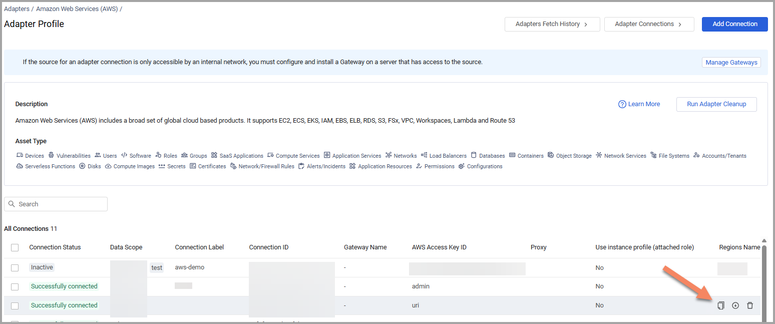The image size is (775, 324).
Task: Click the search magnifier icon
Action: coord(12,204)
